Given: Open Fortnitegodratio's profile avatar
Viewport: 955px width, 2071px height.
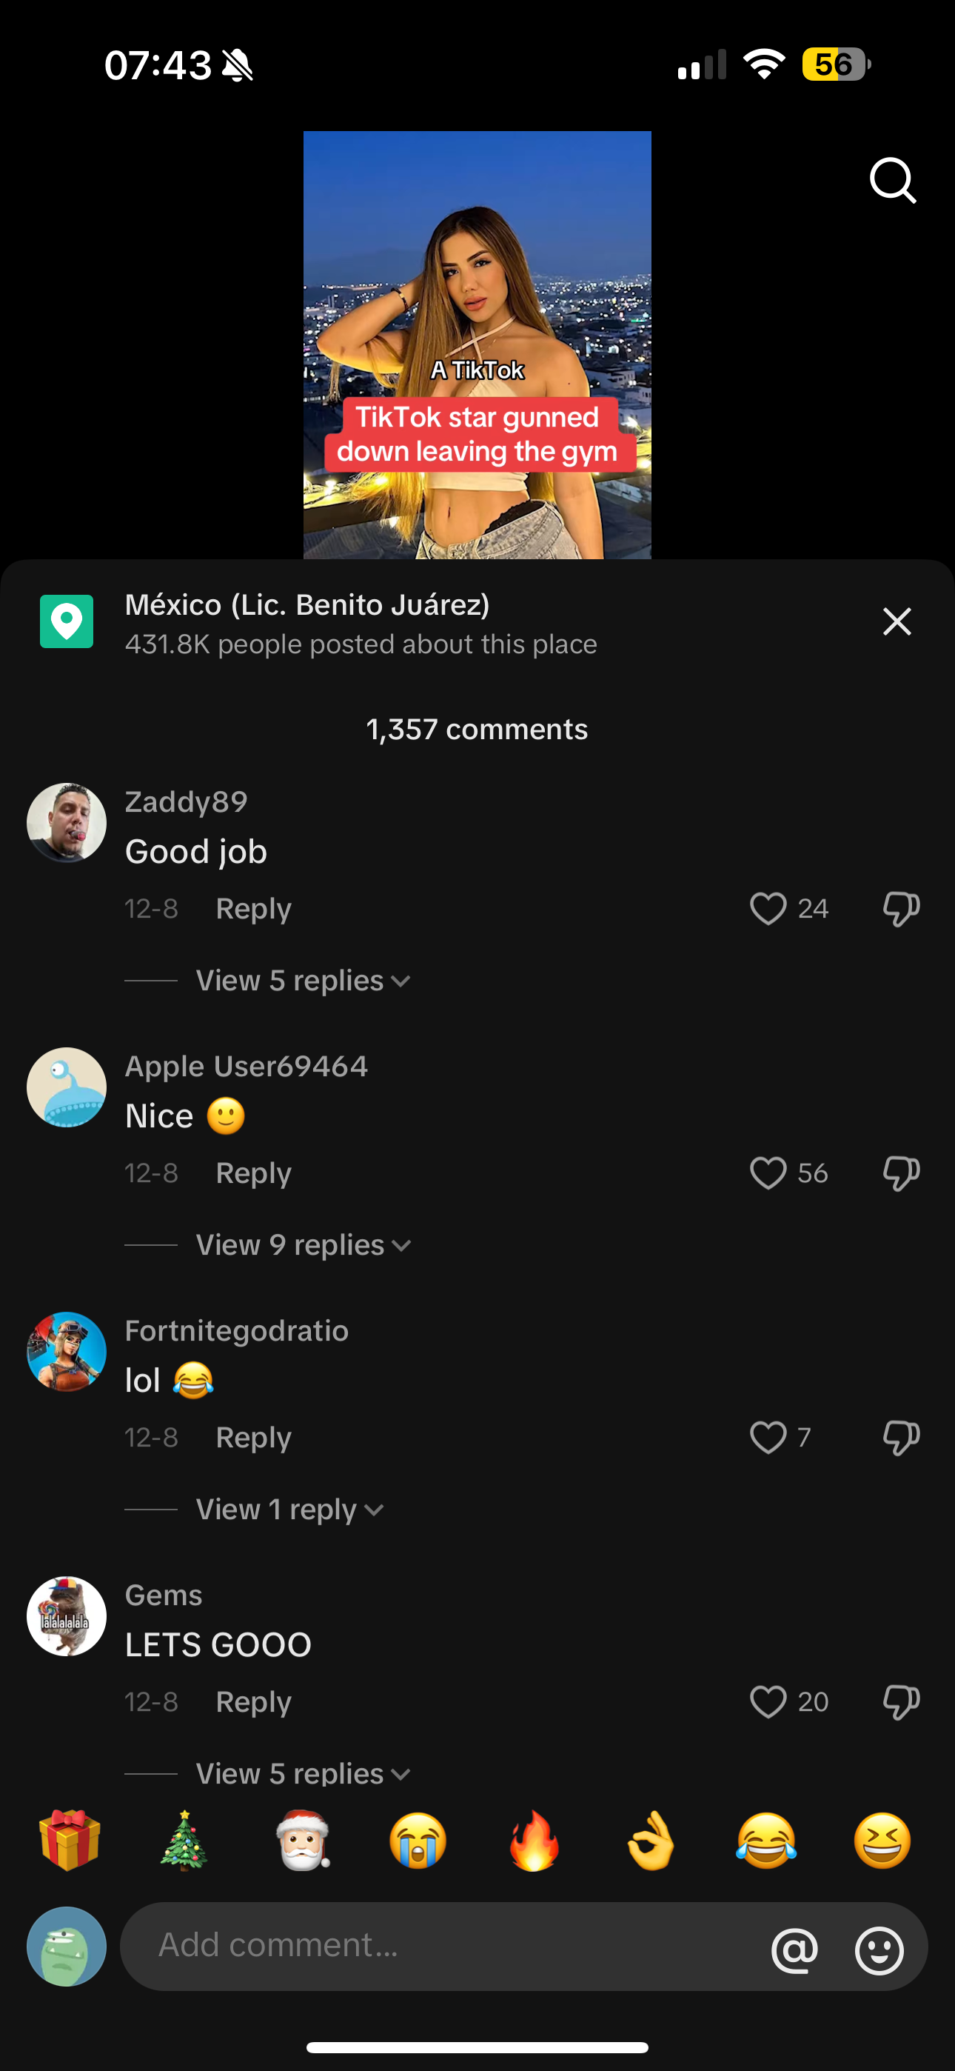Looking at the screenshot, I should [x=67, y=1352].
